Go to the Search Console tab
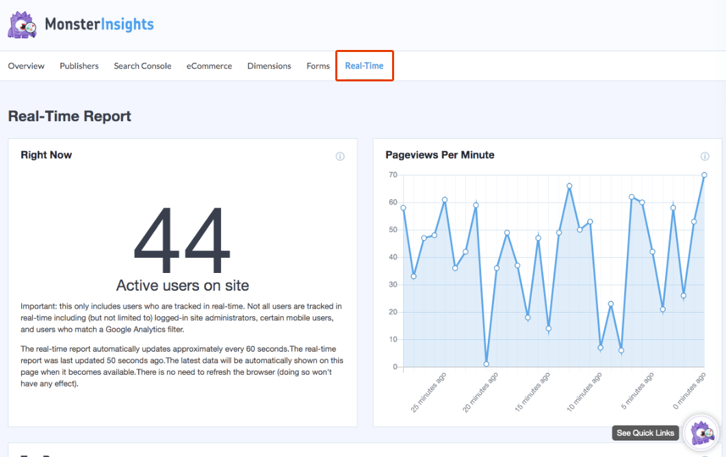726x457 pixels. coord(142,66)
